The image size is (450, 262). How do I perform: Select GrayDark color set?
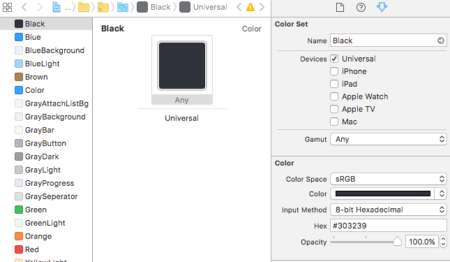[x=46, y=157]
